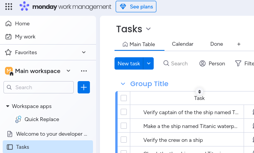Select the Tasks board in sidebar
254x153 pixels.
coord(48,147)
